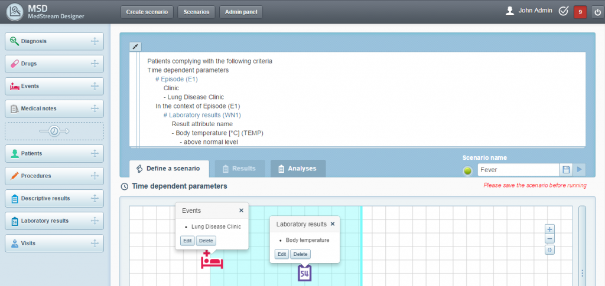Click the save scenario floppy disk icon

pyautogui.click(x=566, y=170)
